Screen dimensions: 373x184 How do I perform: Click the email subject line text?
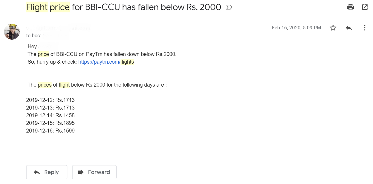tap(124, 7)
